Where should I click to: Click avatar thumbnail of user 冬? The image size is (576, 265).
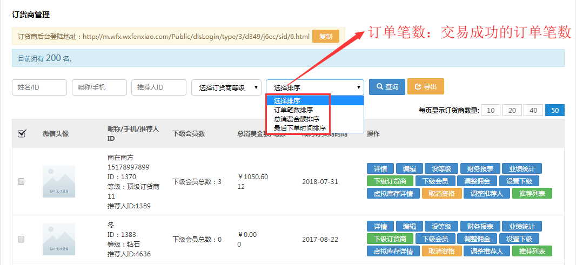[59, 239]
